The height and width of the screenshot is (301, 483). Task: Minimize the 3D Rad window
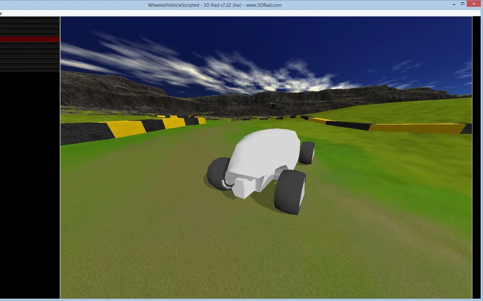[x=454, y=4]
